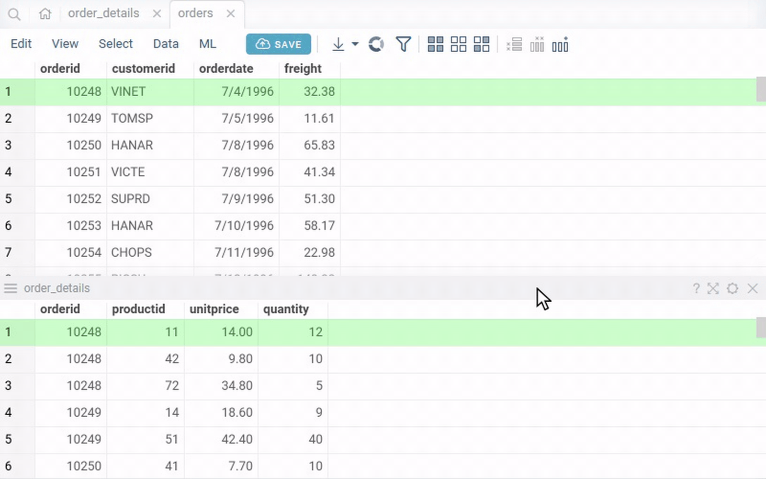Expand the download options dropdown arrow
This screenshot has width=766, height=479.
pos(355,44)
